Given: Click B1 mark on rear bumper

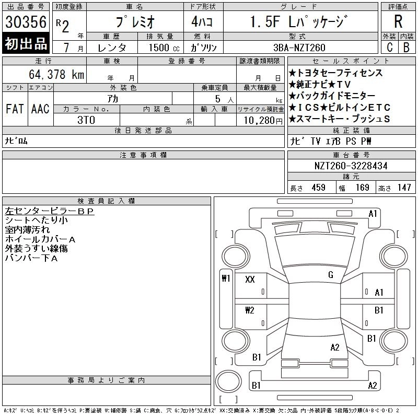Looking at the screenshot, I should pos(256,385).
